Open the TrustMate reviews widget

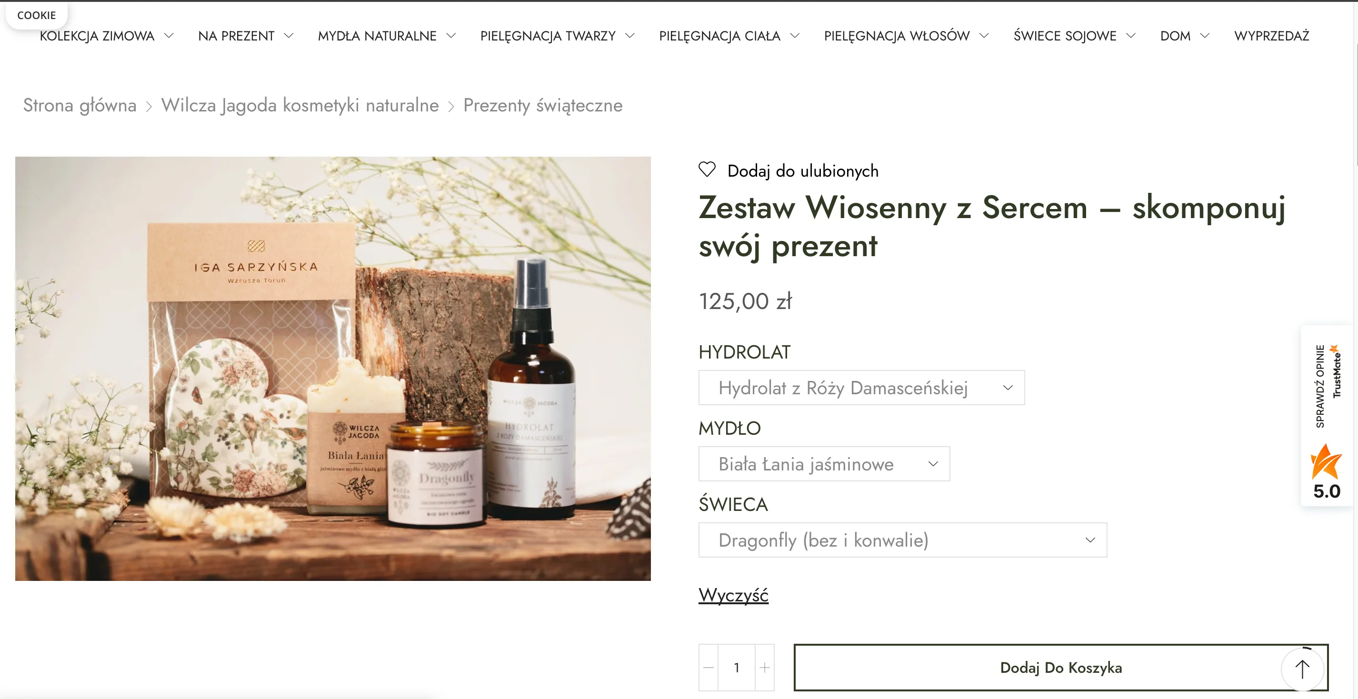tap(1327, 416)
